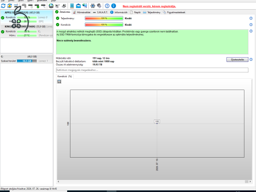Click the Kattintson megjegyzés comment field
This screenshot has height=192, width=256.
(152, 70)
